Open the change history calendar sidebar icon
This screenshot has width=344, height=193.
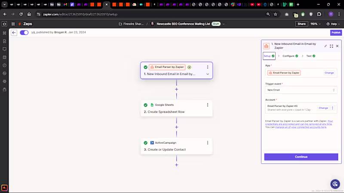[x=4, y=57]
